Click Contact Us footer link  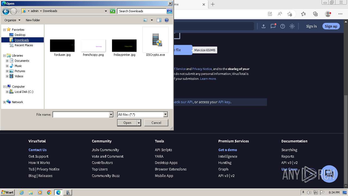38,150
